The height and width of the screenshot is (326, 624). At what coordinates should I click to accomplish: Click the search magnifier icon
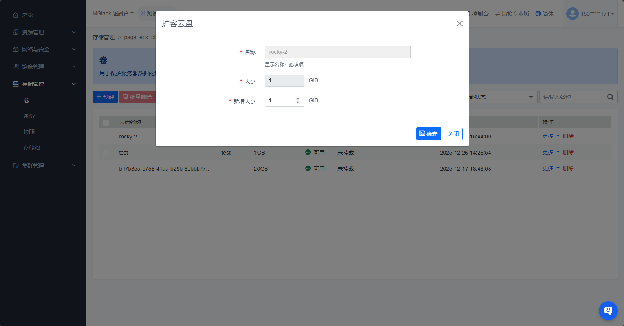pos(610,97)
